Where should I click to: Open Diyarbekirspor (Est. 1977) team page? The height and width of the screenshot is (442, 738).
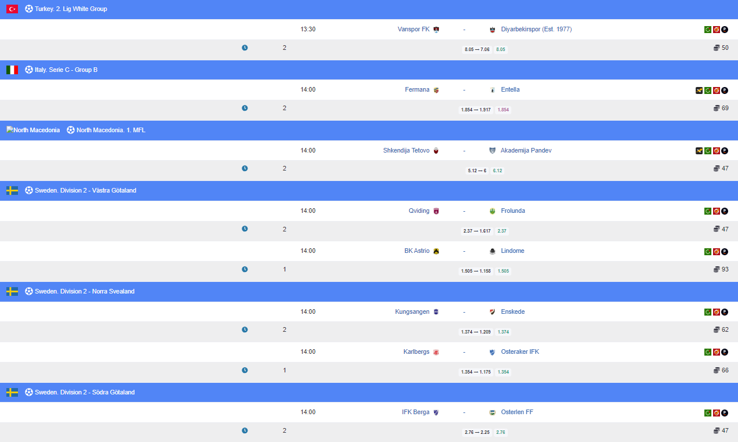536,29
